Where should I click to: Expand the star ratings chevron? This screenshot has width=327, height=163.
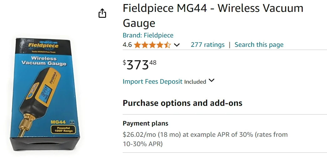coord(177,45)
